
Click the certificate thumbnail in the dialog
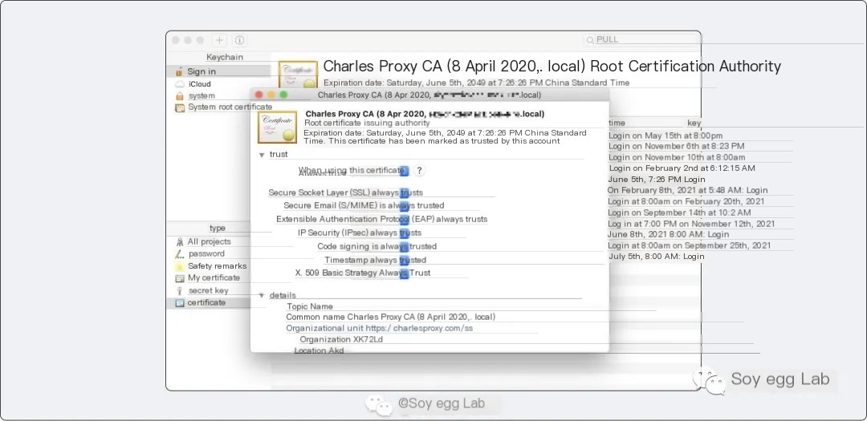(x=279, y=127)
